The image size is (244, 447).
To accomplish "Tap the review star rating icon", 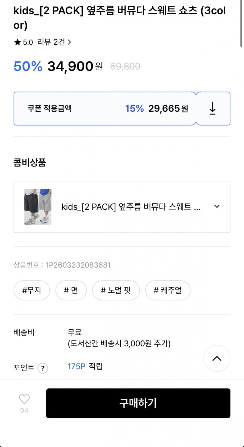I will [x=18, y=42].
